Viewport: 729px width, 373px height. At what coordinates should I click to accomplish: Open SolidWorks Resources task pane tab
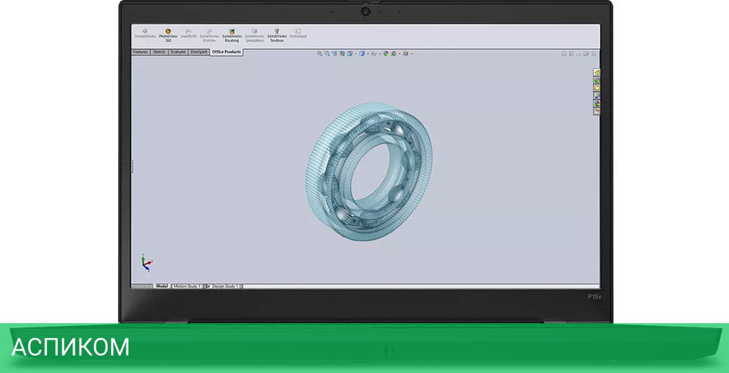(x=596, y=73)
